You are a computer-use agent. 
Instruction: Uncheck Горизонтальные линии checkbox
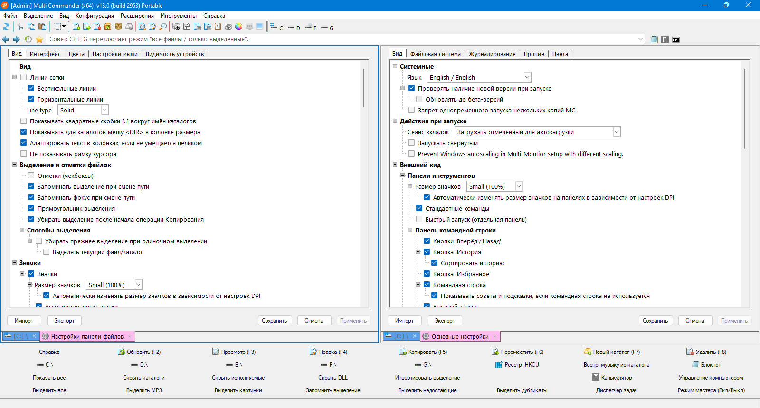tap(31, 99)
